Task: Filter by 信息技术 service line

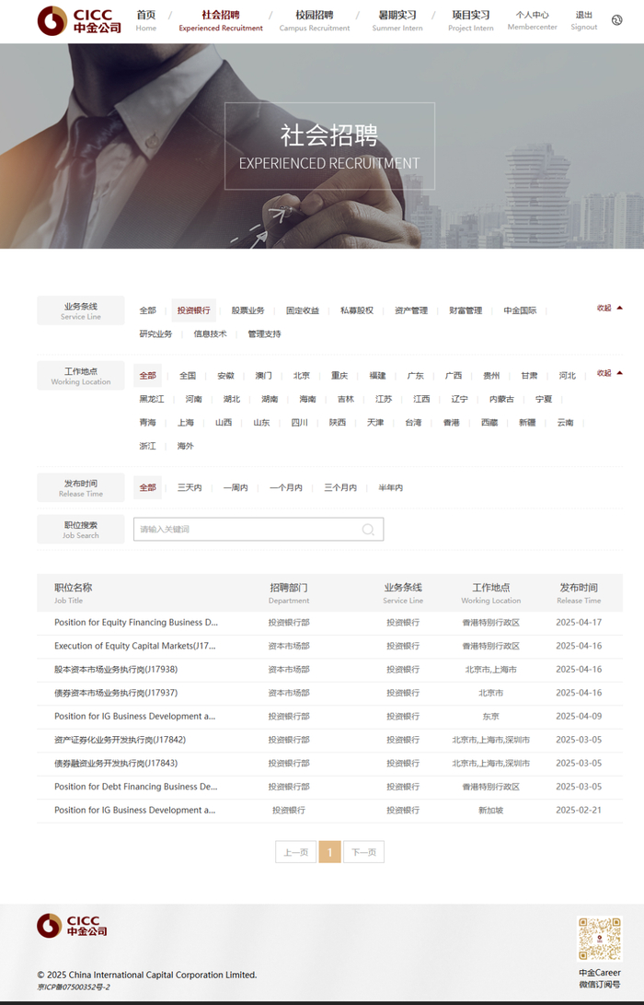Action: [x=210, y=334]
